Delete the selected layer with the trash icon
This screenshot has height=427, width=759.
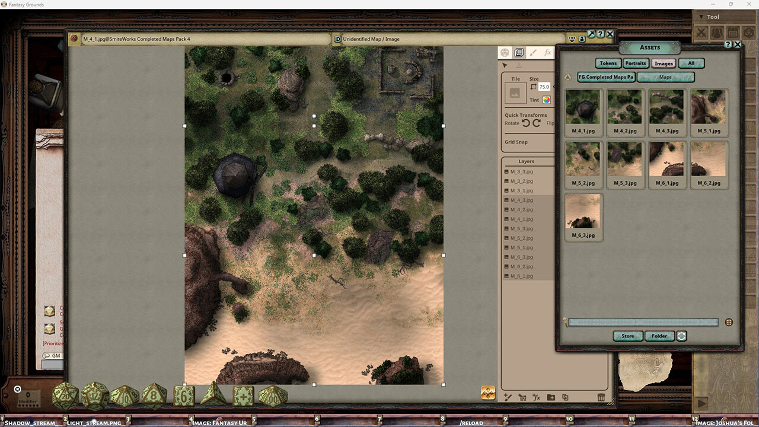click(601, 397)
